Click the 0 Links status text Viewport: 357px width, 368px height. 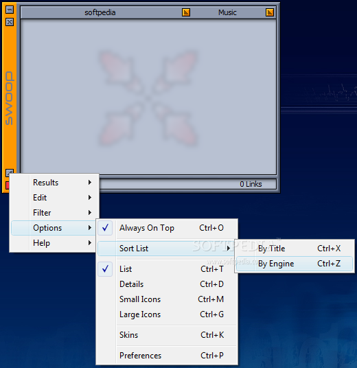(x=251, y=184)
